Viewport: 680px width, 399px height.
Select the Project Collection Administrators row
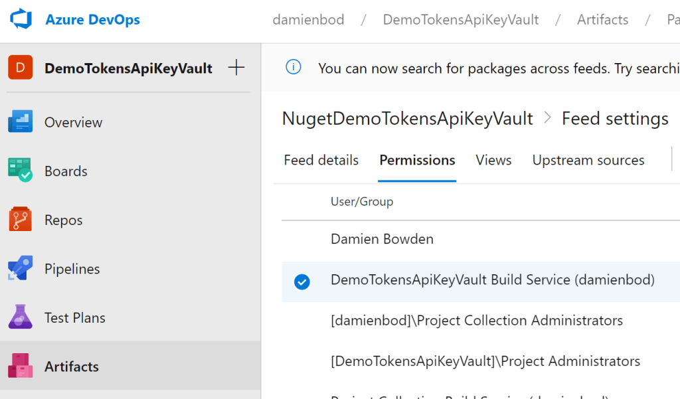(481, 321)
